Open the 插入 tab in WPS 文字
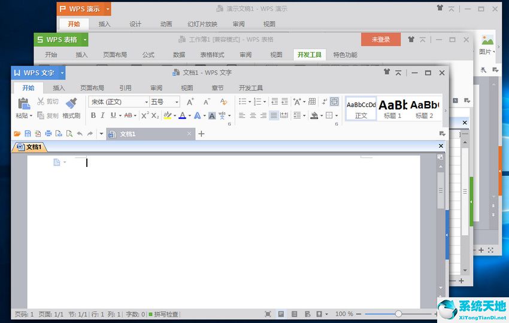The image size is (509, 323). point(59,87)
